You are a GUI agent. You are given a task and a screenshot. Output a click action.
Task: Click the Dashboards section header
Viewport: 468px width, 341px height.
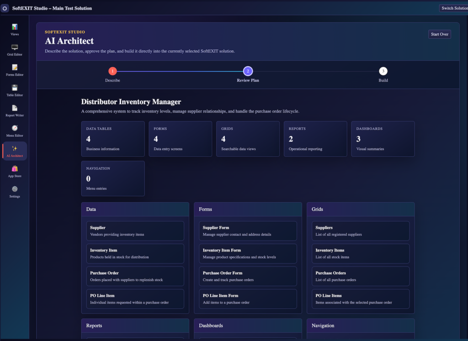[248, 326]
